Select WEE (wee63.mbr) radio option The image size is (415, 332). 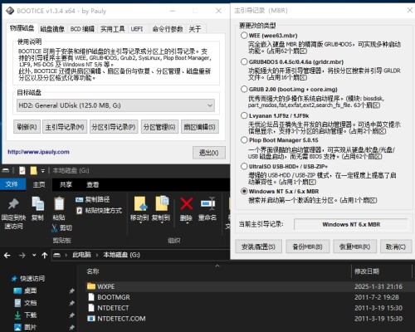point(244,36)
